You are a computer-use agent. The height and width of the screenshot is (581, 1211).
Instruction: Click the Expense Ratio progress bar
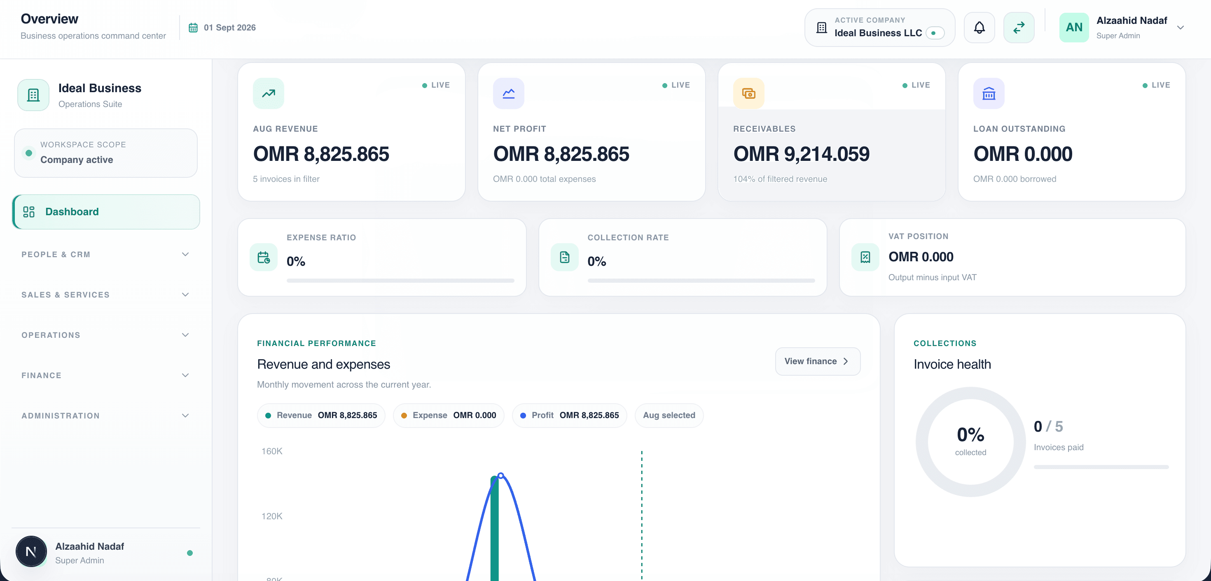click(x=400, y=280)
